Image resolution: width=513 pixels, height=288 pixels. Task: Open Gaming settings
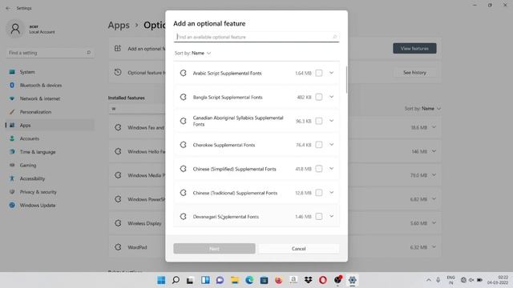click(50, 166)
